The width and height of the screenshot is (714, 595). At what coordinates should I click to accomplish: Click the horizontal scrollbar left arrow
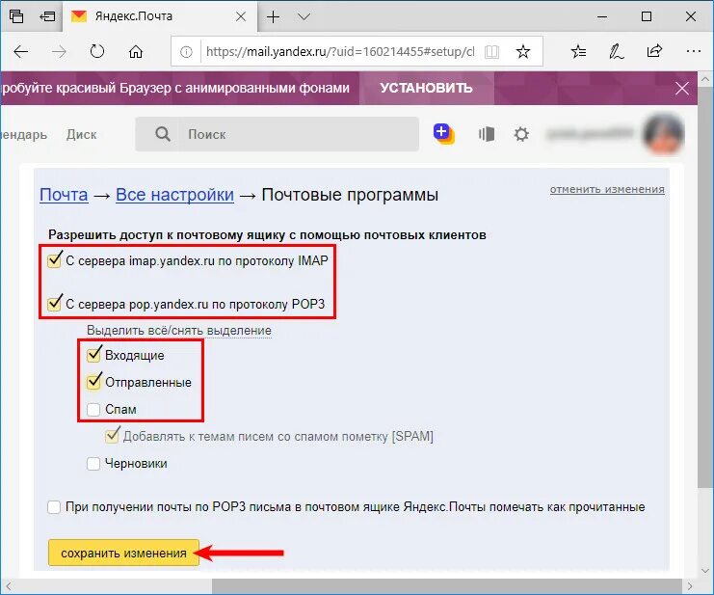(x=8, y=586)
